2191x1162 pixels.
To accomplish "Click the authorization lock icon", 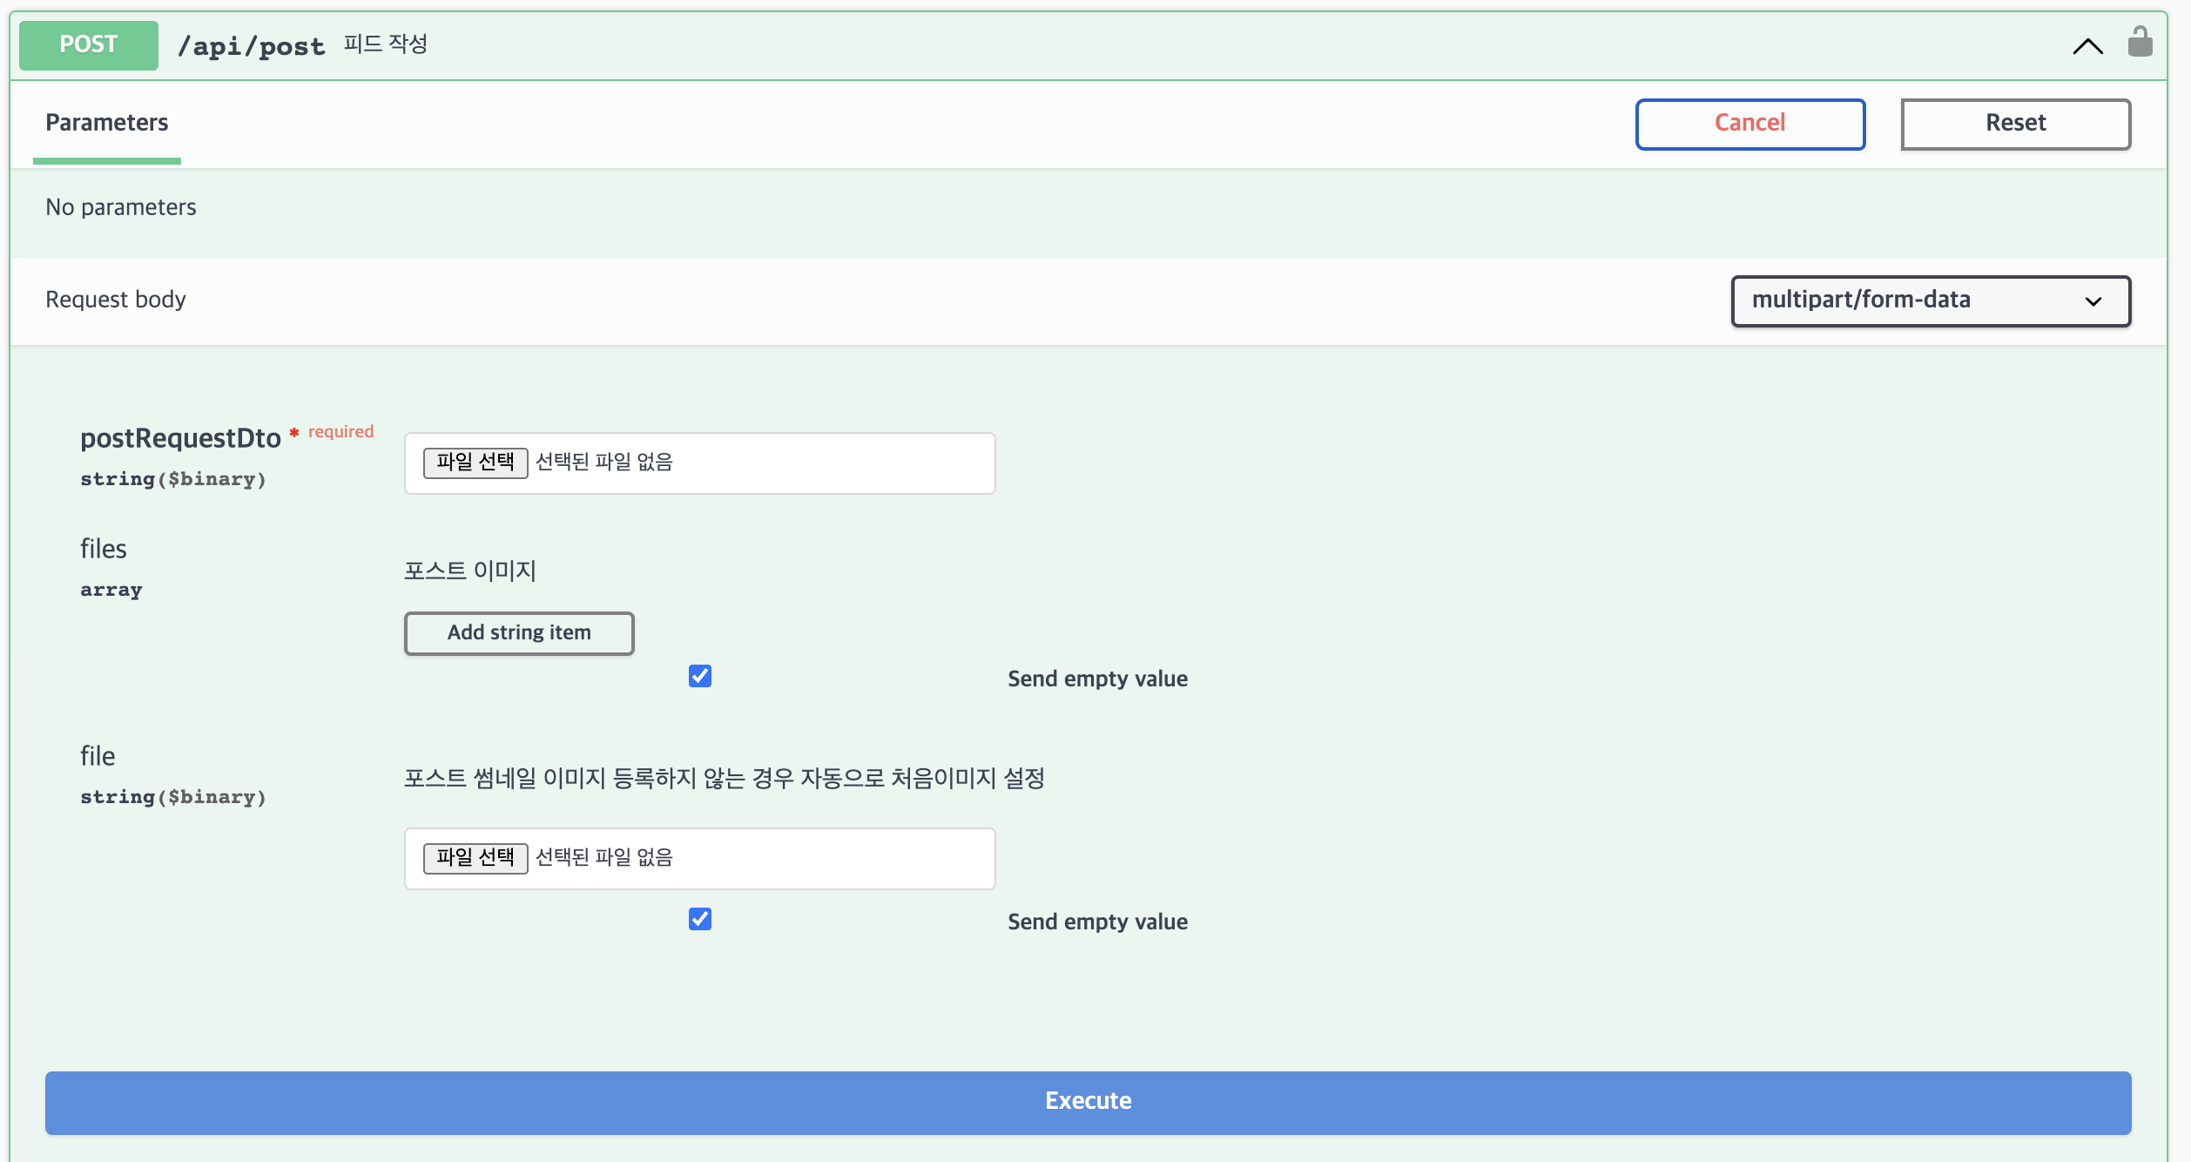I will (x=2139, y=43).
